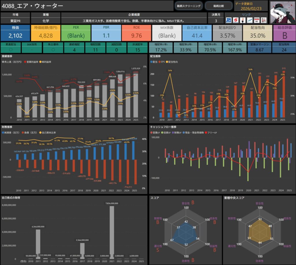Click the 累進配当 circle indicator

11,50
